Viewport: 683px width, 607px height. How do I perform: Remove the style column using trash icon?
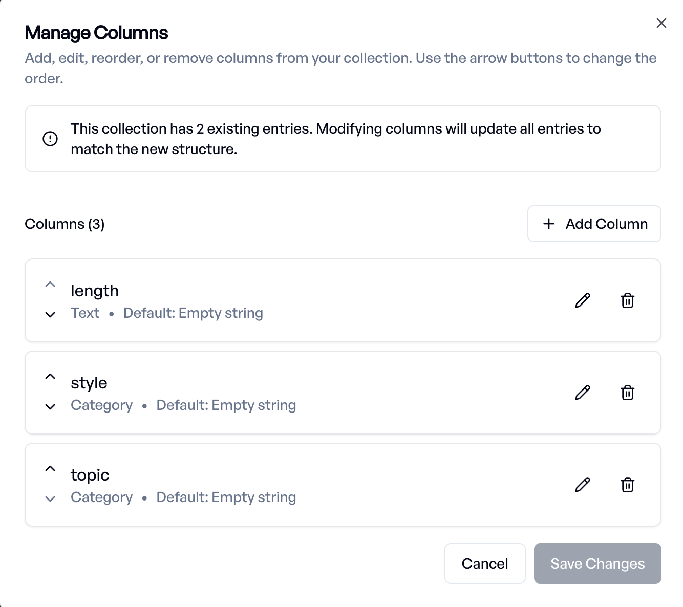coord(628,393)
